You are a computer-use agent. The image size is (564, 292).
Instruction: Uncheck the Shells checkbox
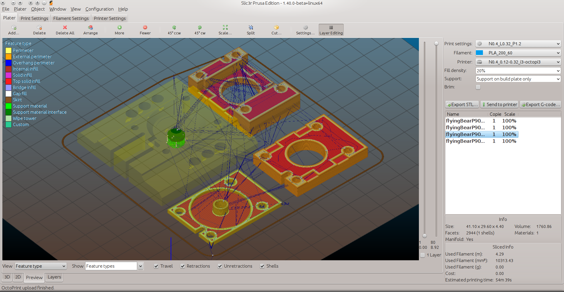[x=262, y=266]
